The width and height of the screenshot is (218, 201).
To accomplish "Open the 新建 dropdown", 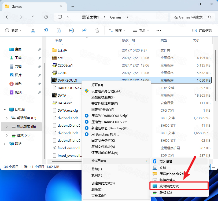I will (13, 30).
